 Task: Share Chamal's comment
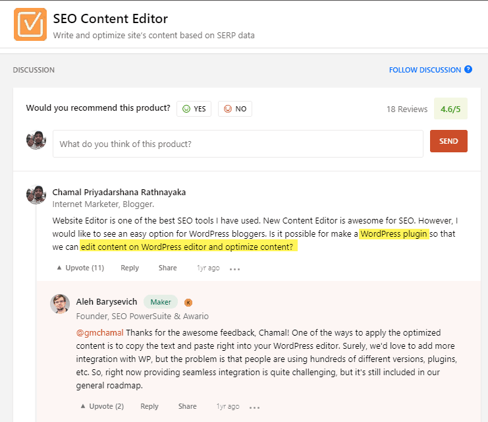click(167, 268)
